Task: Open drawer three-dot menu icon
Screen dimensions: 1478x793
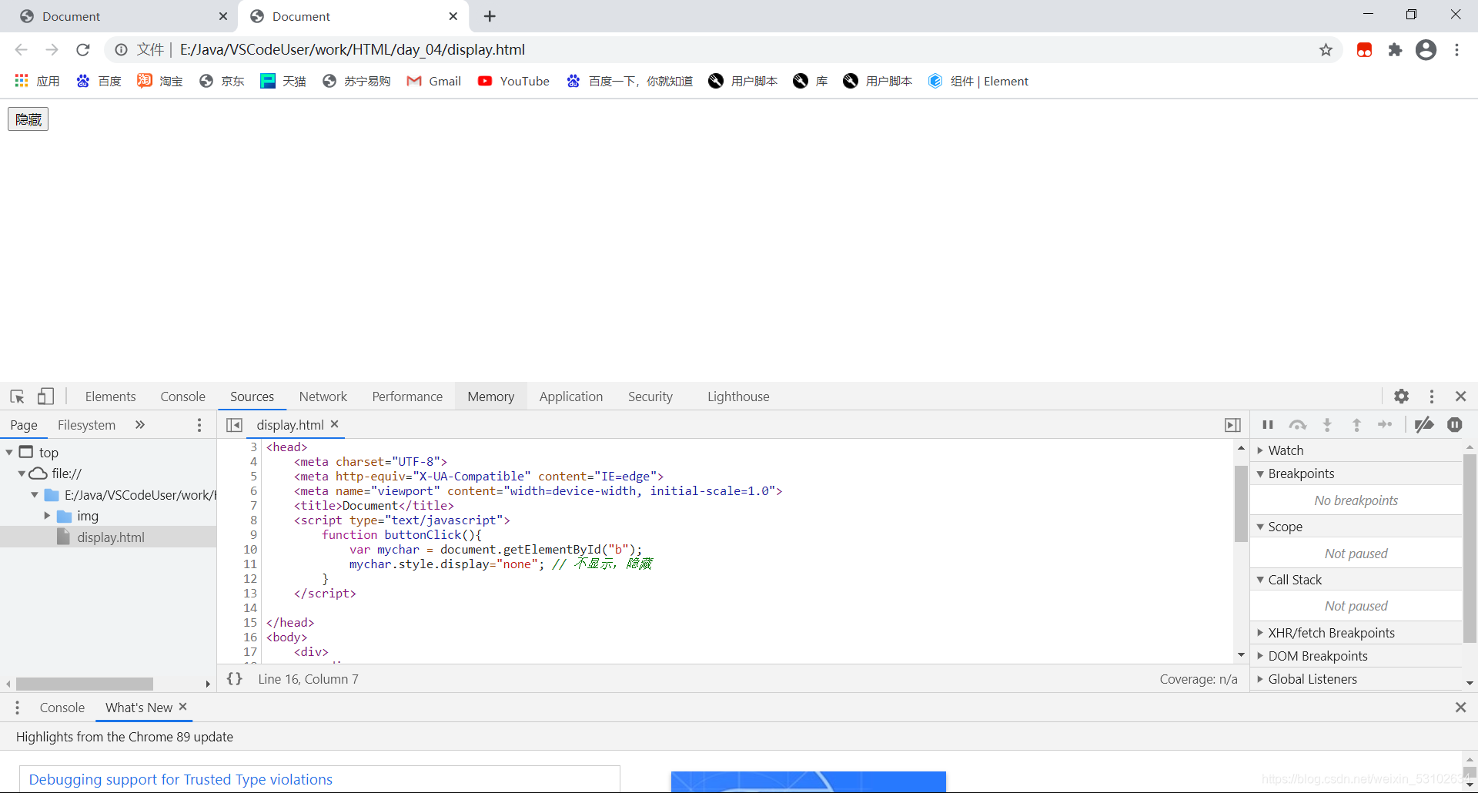Action: point(17,708)
